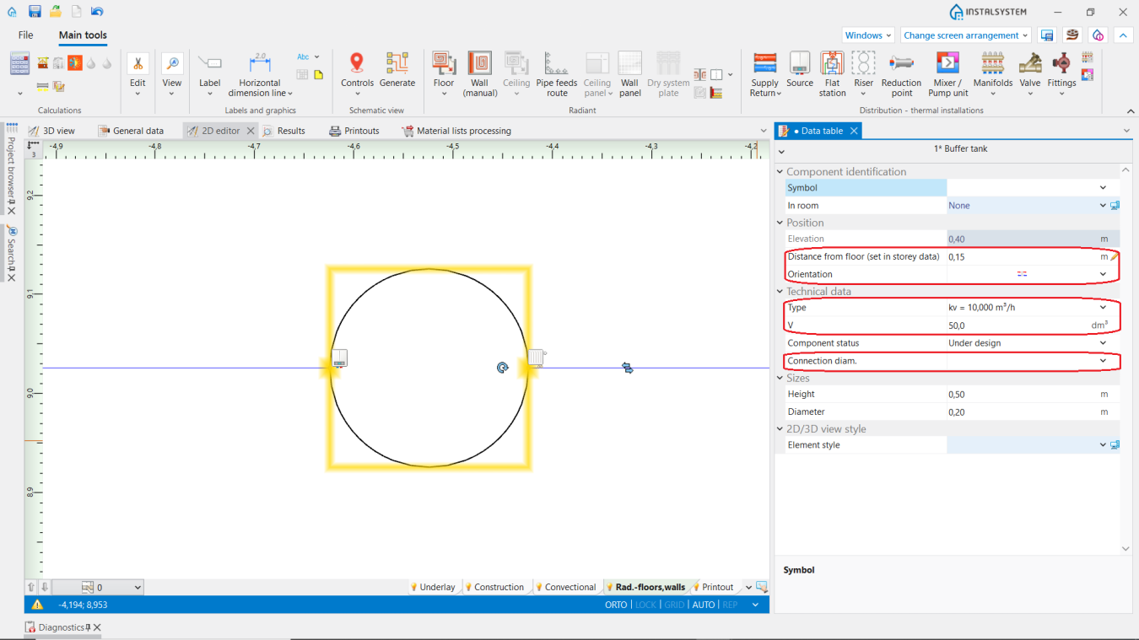
Task: Toggle ORTO mode in status bar
Action: point(616,605)
